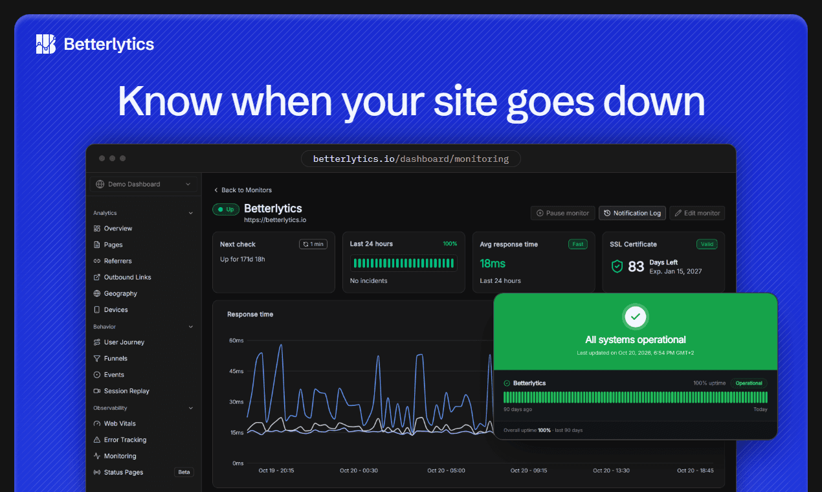Collapse the Behavior section
Screen dimensions: 822x492
[190, 327]
